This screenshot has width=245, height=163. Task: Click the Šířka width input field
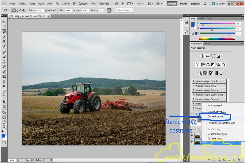click(68, 10)
